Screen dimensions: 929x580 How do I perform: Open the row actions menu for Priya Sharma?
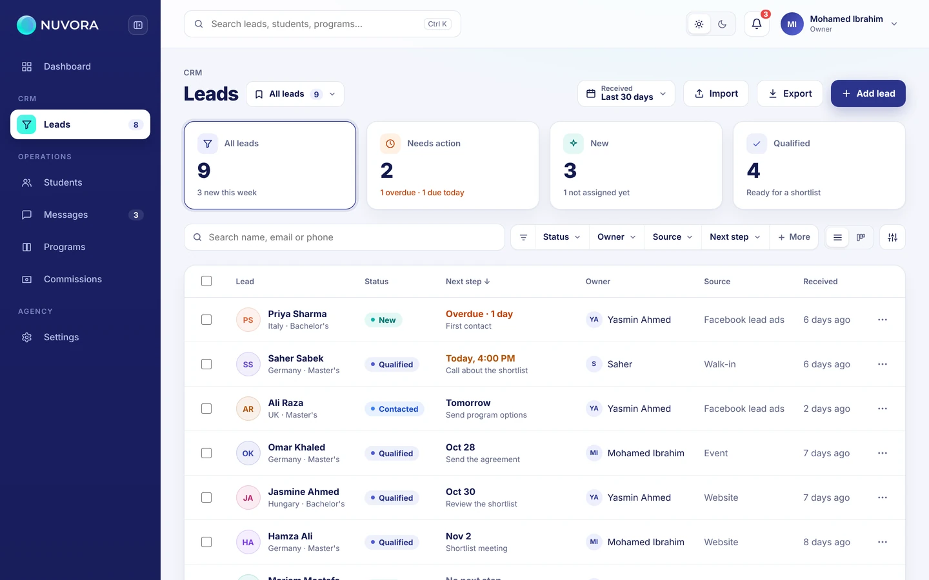coord(883,320)
